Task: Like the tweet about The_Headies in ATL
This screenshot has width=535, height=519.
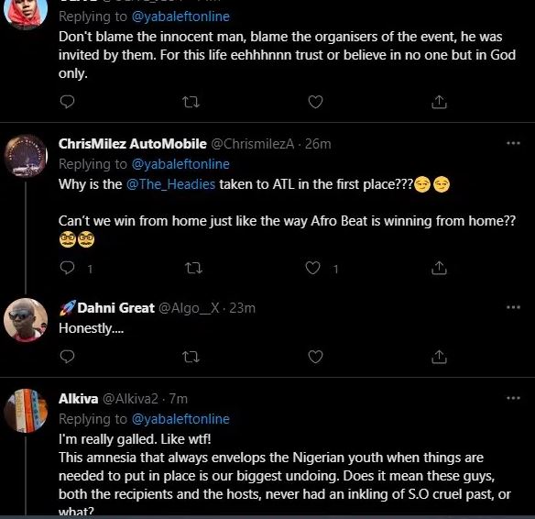Action: [313, 268]
